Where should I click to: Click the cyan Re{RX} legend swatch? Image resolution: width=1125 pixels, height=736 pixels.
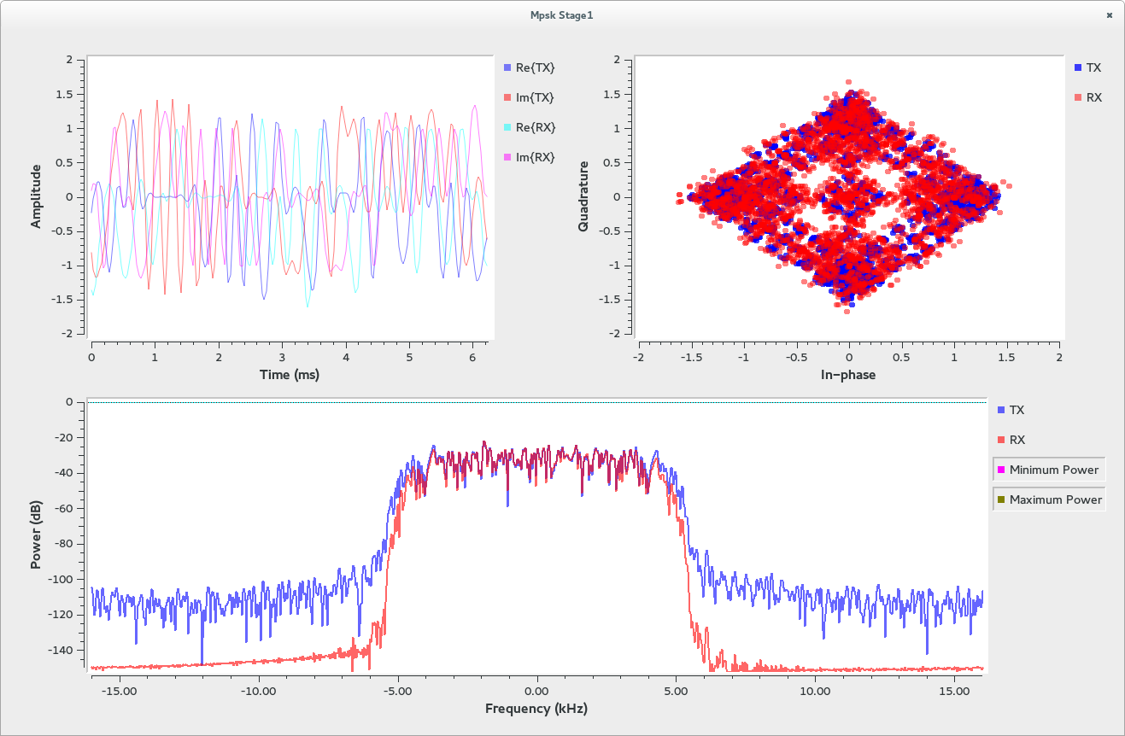(507, 127)
